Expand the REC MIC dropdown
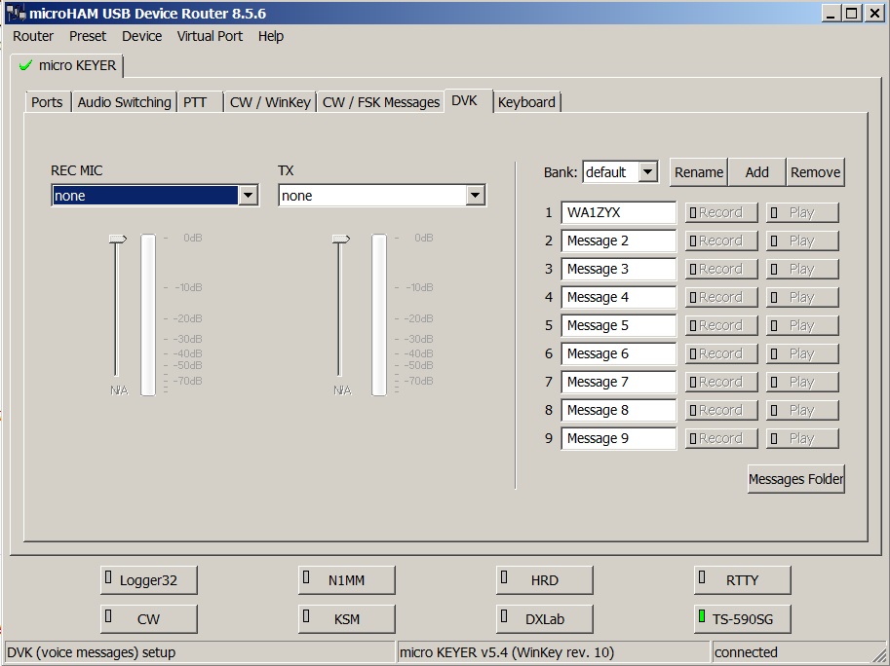 pos(248,196)
